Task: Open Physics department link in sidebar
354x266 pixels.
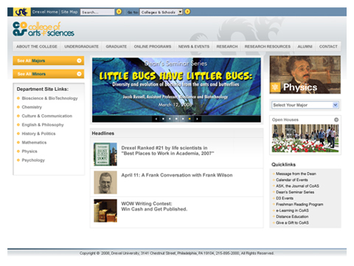Action: pos(29,151)
